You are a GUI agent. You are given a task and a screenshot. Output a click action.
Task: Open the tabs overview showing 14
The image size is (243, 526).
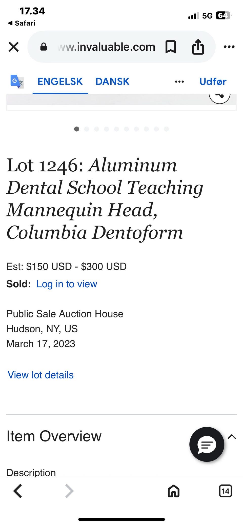coord(225,491)
